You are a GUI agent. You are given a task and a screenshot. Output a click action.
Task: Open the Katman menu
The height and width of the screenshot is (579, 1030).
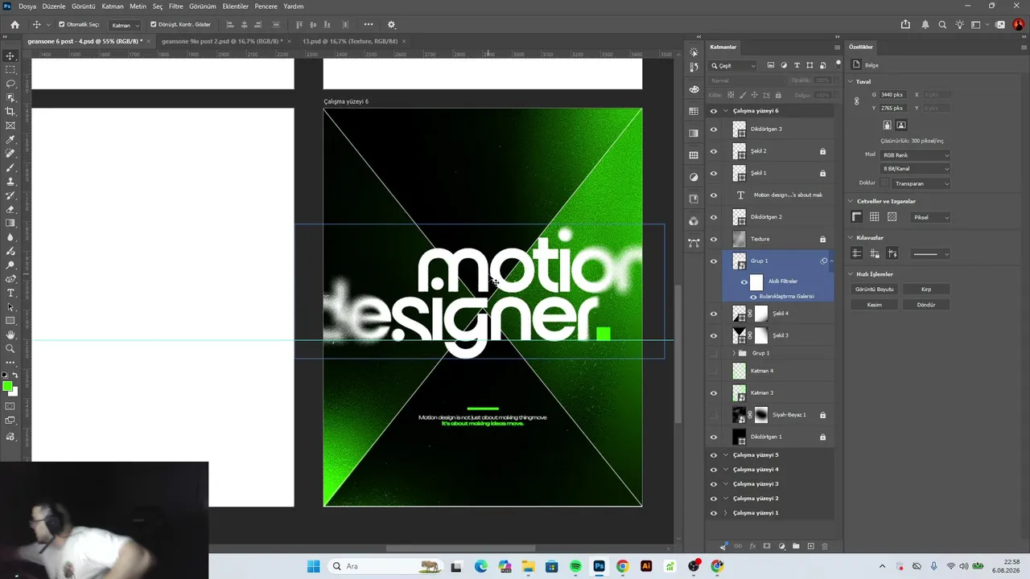[x=113, y=6]
